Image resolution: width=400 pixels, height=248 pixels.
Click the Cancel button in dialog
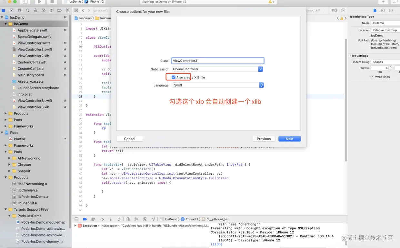point(130,139)
